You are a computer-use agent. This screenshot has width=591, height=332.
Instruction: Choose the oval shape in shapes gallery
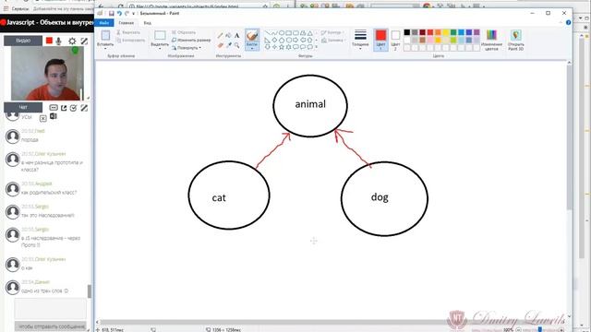(x=282, y=33)
